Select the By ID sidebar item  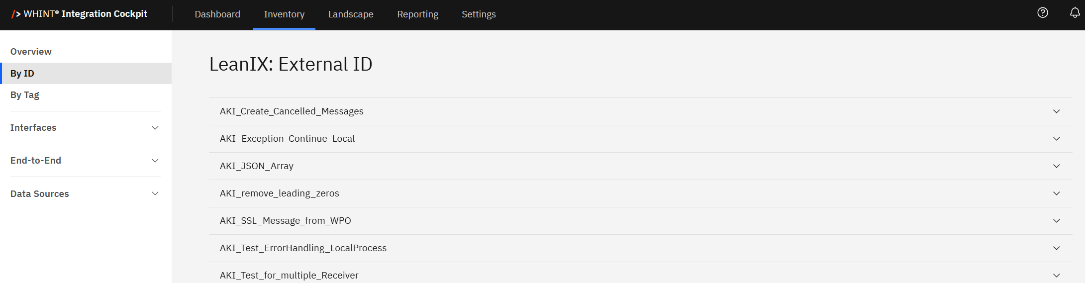pyautogui.click(x=22, y=74)
